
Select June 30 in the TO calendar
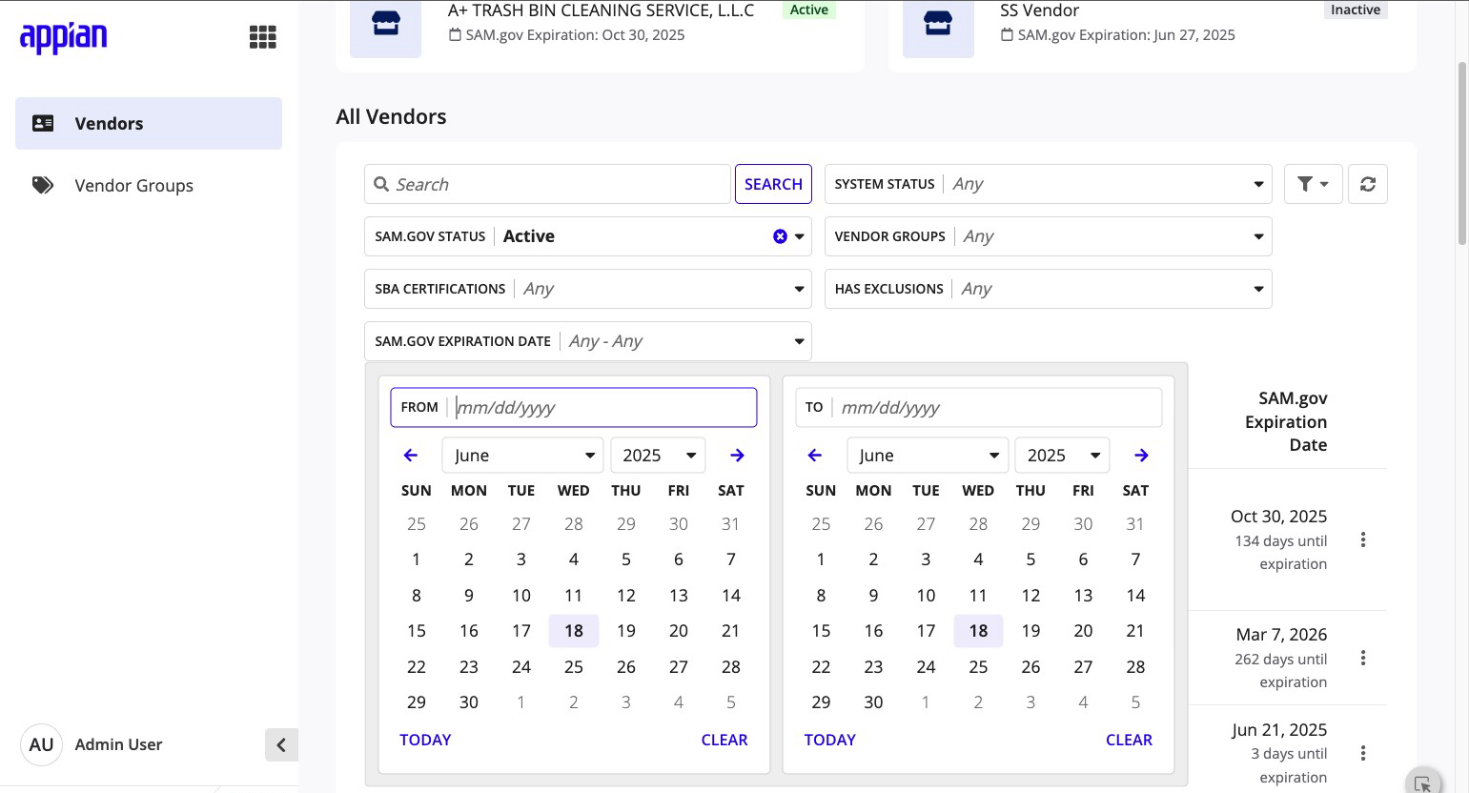873,702
